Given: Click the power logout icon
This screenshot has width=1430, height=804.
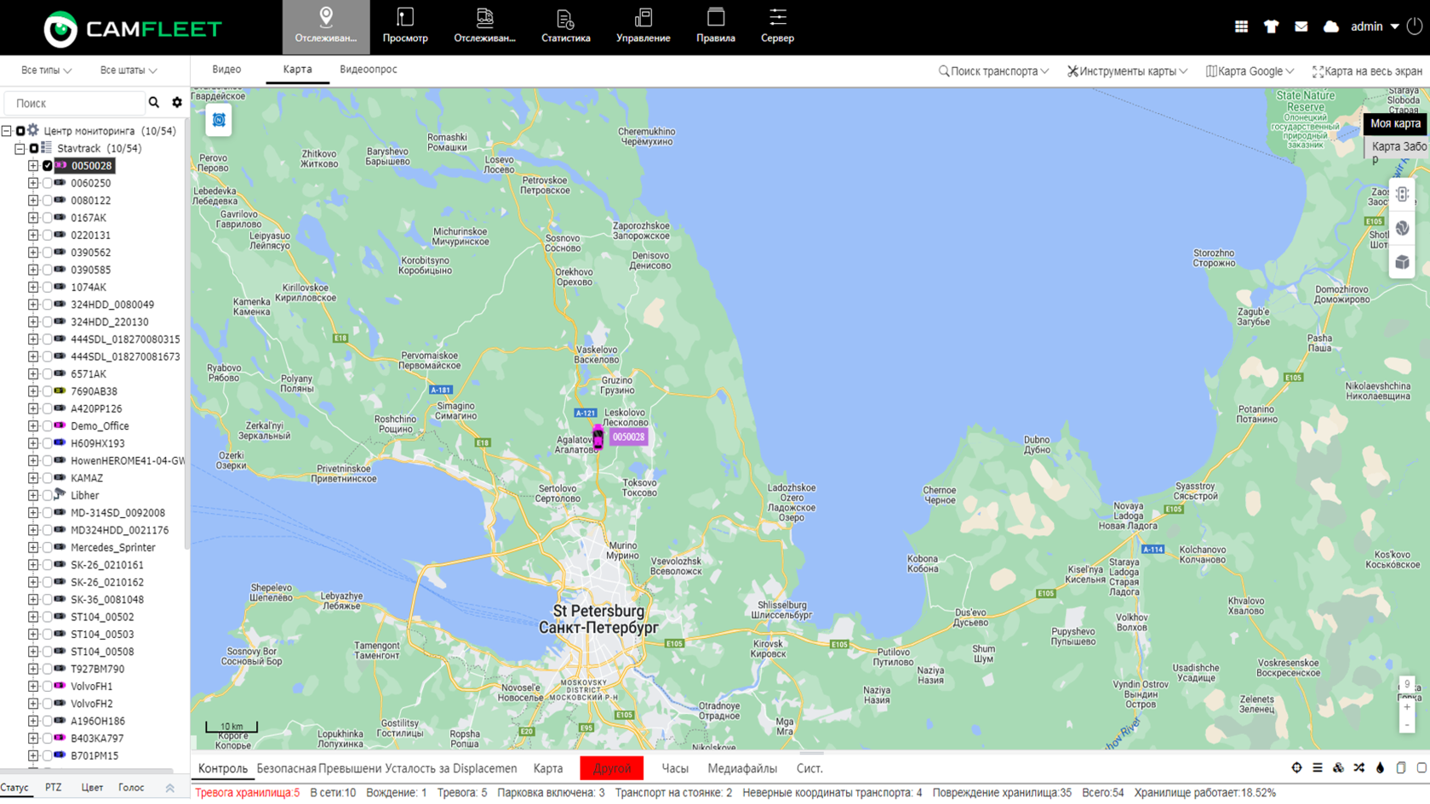Looking at the screenshot, I should [1415, 26].
